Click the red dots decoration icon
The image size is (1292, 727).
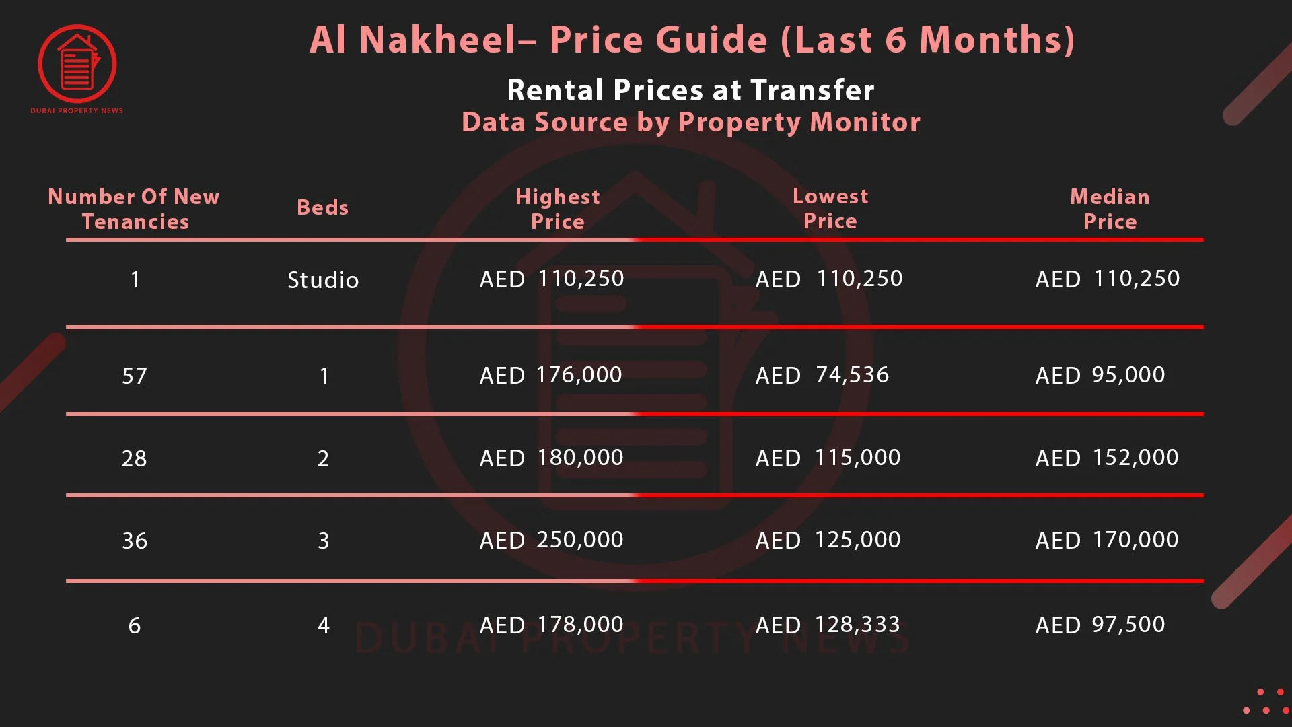[1264, 701]
